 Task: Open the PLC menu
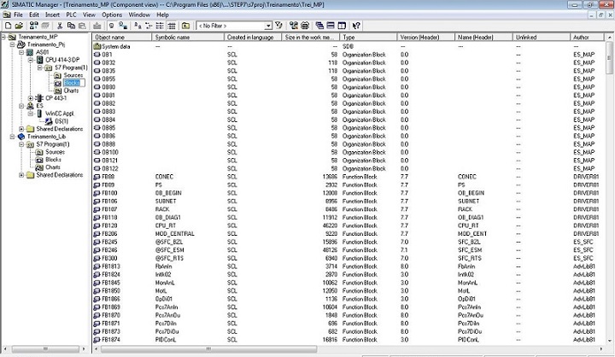[71, 15]
